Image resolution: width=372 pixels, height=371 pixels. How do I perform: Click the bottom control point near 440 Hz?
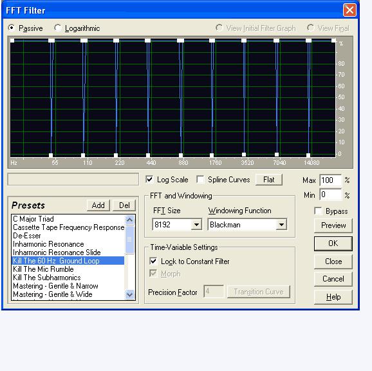[148, 155]
